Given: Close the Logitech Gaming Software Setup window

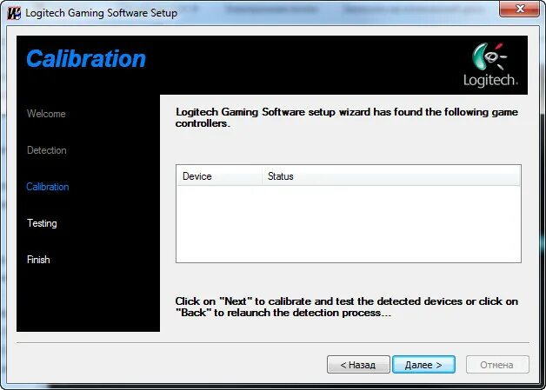Looking at the screenshot, I should pyautogui.click(x=520, y=9).
